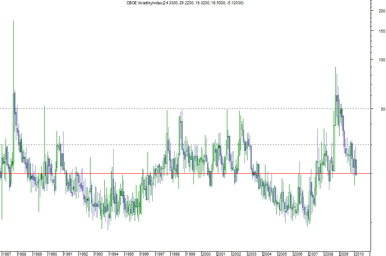The image size is (386, 256).
Task: Click the 200 value on price axis
Action: 382,11
